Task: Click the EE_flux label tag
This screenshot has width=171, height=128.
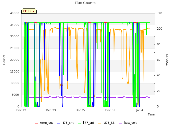Action: pos(29,11)
